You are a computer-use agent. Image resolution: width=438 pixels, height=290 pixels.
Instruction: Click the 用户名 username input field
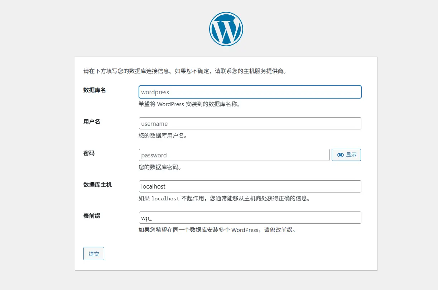click(x=250, y=123)
